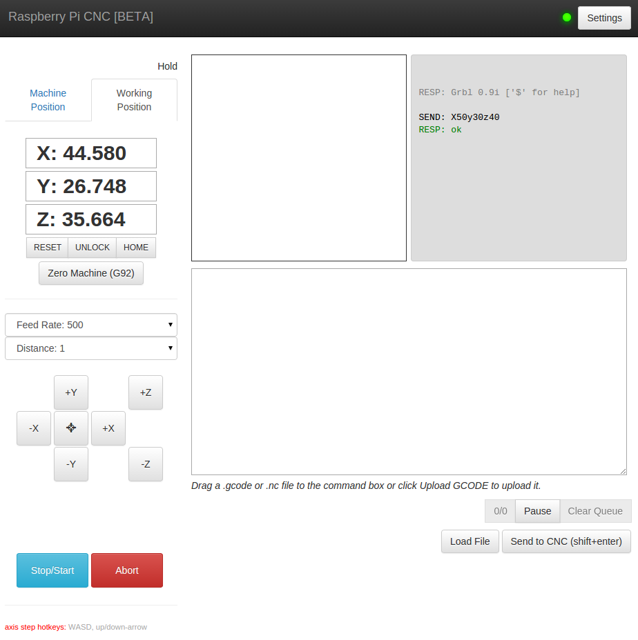Jog the machine in -Y direction

click(71, 464)
